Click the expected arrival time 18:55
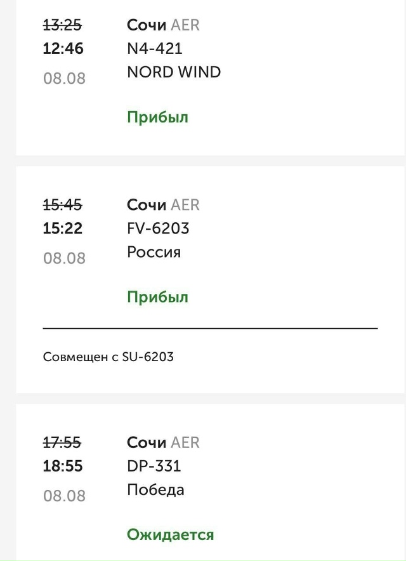 [63, 466]
